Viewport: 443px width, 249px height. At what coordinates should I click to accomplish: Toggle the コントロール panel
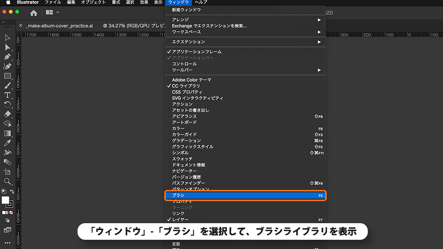(x=245, y=64)
